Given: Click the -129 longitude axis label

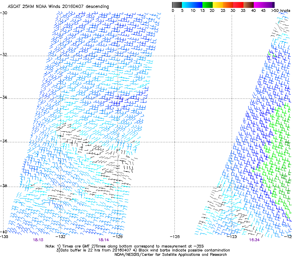Looking at the screenshot, I should coord(118,237).
